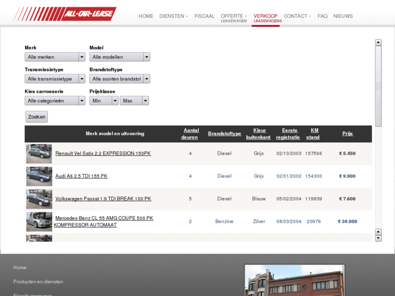Image resolution: width=395 pixels, height=296 pixels.
Task: Click KM stand value 119839
Action: pyautogui.click(x=314, y=199)
